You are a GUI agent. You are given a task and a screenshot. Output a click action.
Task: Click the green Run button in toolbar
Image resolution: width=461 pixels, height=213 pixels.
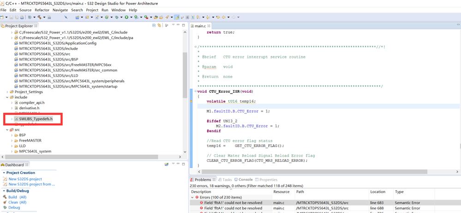click(126, 17)
